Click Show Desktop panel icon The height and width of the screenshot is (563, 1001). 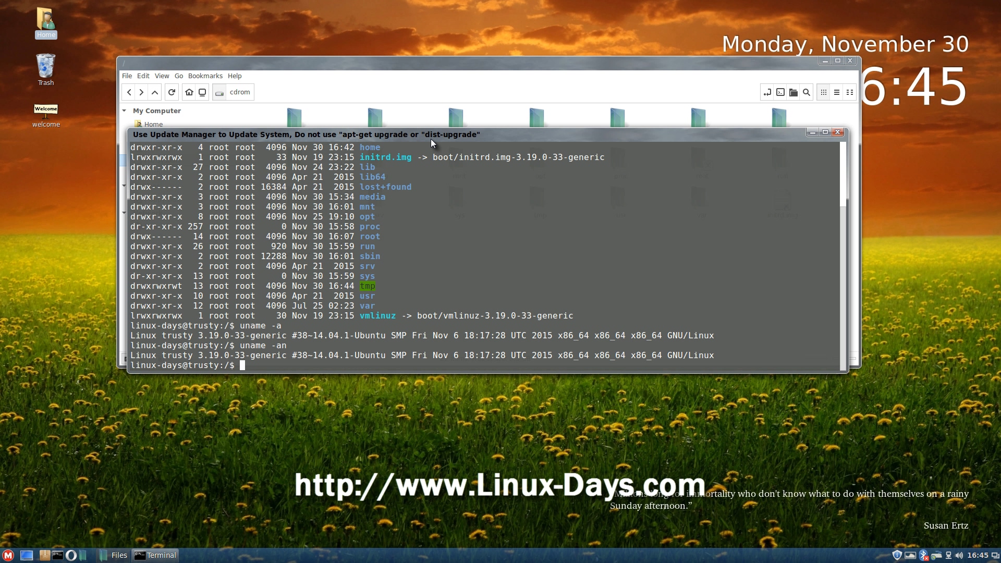[x=27, y=556]
